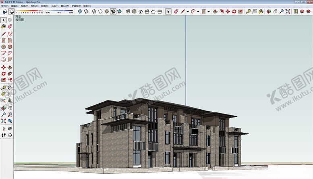Viewport: 313px width, 179px height.
Task: Switch to Iso standard view
Action: pyautogui.click(x=128, y=11)
